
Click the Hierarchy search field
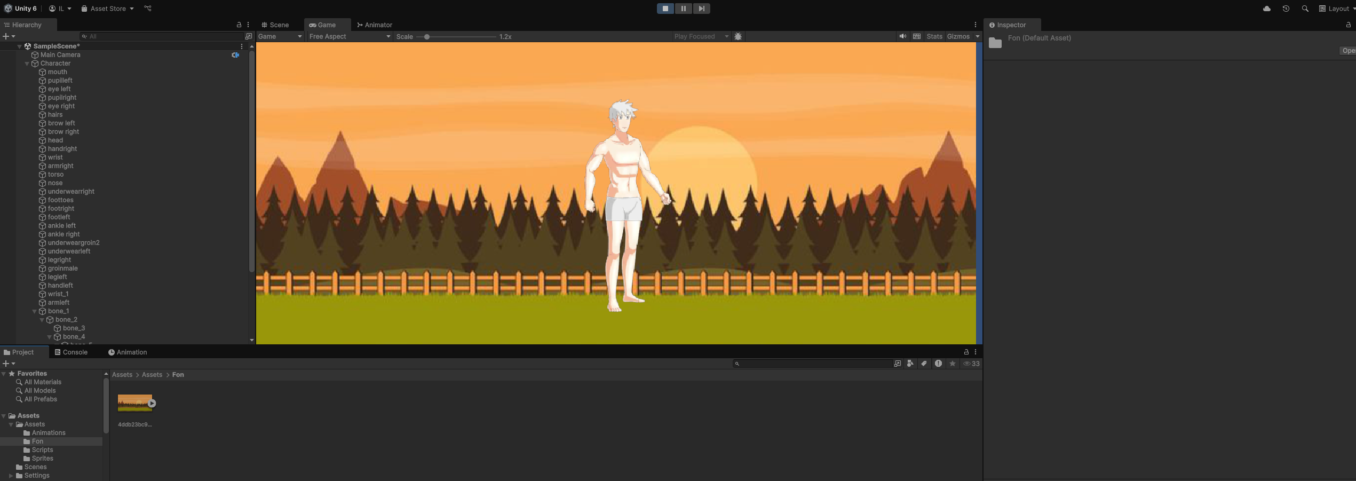pyautogui.click(x=161, y=36)
